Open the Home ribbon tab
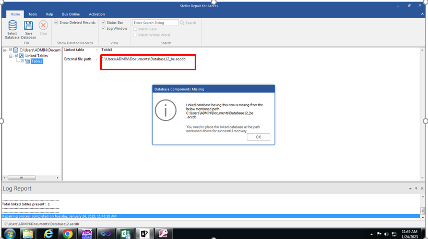The height and width of the screenshot is (239, 428). tap(15, 14)
